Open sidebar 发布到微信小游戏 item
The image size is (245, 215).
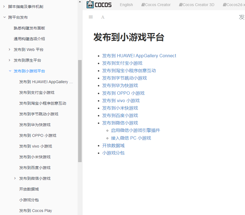pos(35,178)
